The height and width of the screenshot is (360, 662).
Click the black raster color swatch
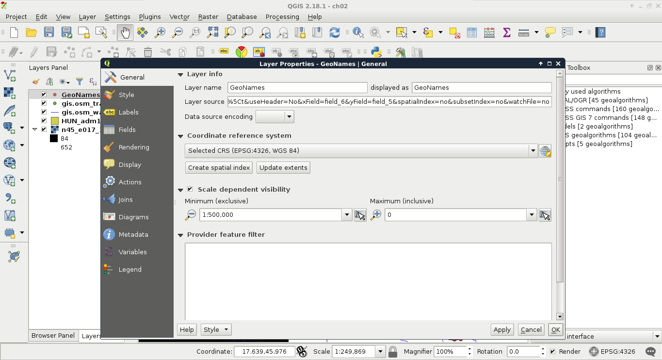click(54, 138)
